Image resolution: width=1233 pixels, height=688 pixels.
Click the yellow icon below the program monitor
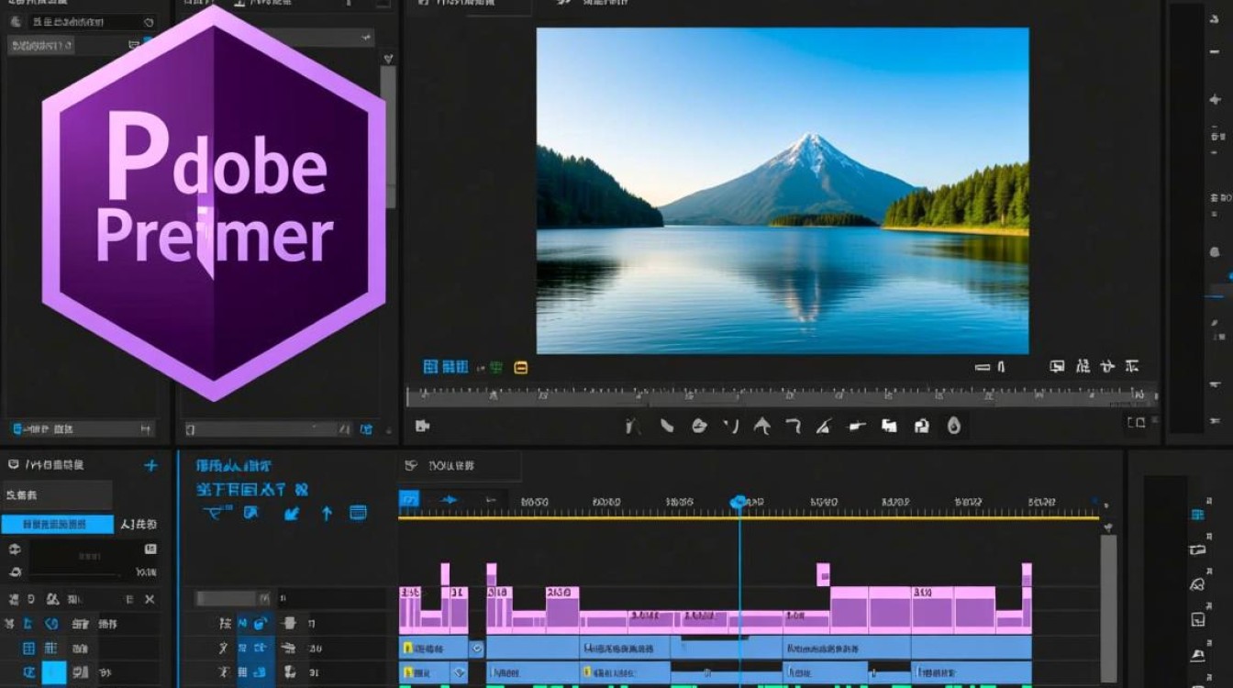521,368
